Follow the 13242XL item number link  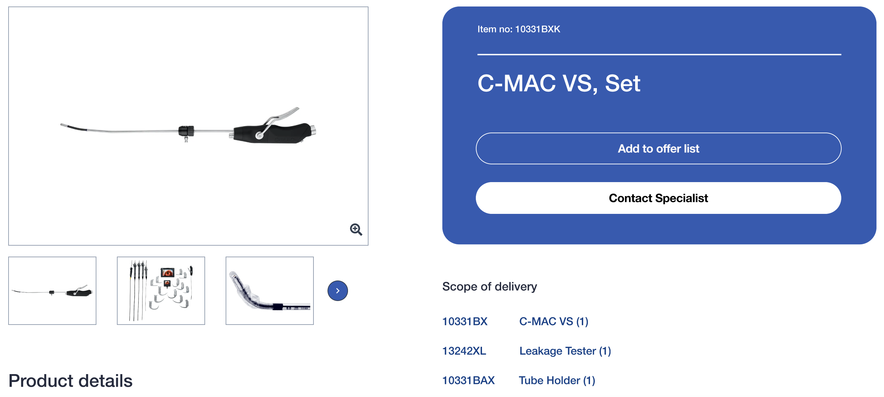tap(464, 351)
